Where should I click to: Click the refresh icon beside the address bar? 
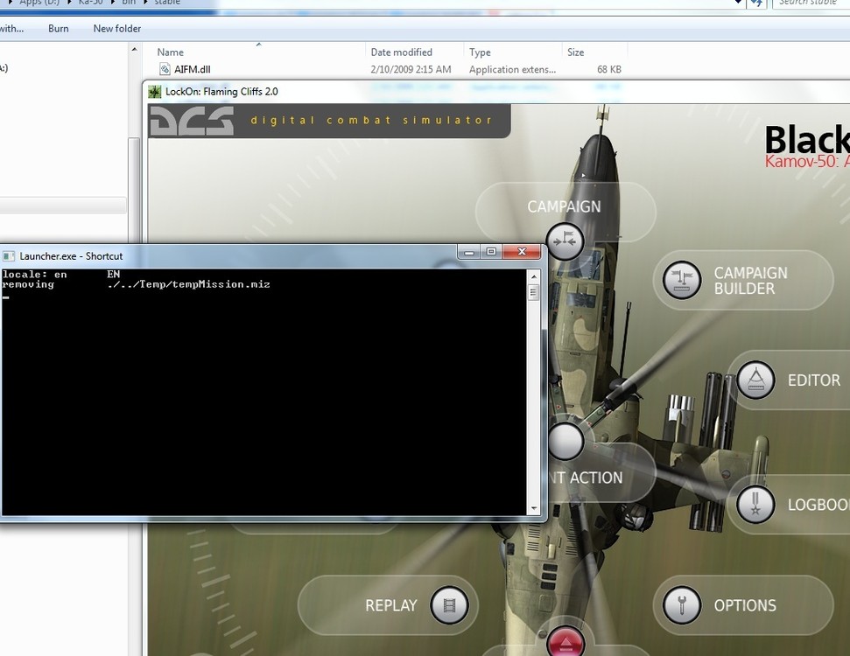[x=756, y=3]
